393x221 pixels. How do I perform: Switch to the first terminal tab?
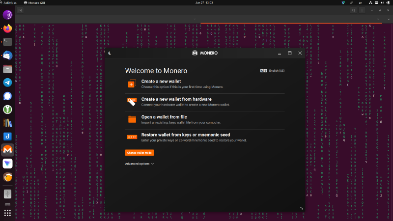pyautogui.click(x=108, y=19)
